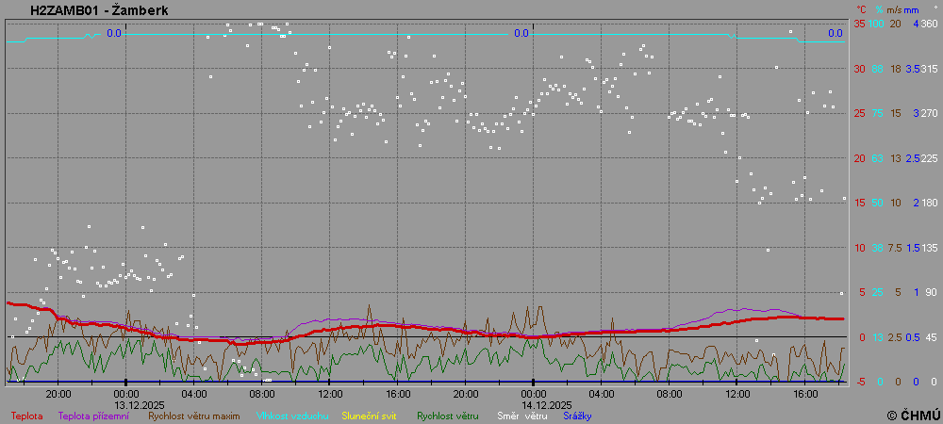Viewport: 943px width, 424px height.
Task: Click the red -5 temperature axis value
Action: (859, 382)
